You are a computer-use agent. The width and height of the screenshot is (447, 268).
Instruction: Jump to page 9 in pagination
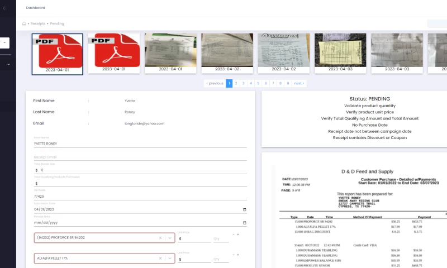coord(287,83)
